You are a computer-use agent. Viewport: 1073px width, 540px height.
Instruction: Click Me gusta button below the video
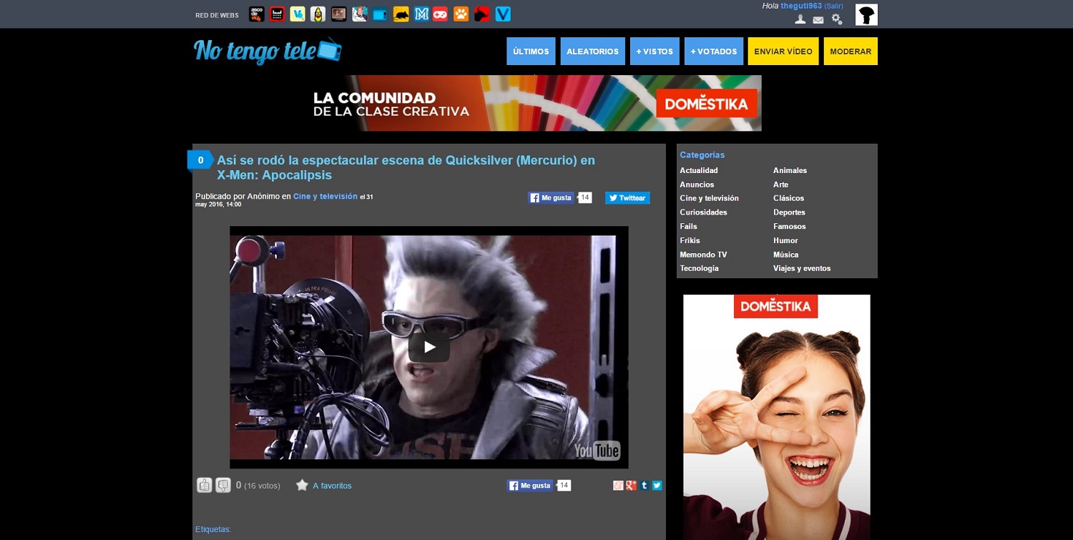point(530,486)
